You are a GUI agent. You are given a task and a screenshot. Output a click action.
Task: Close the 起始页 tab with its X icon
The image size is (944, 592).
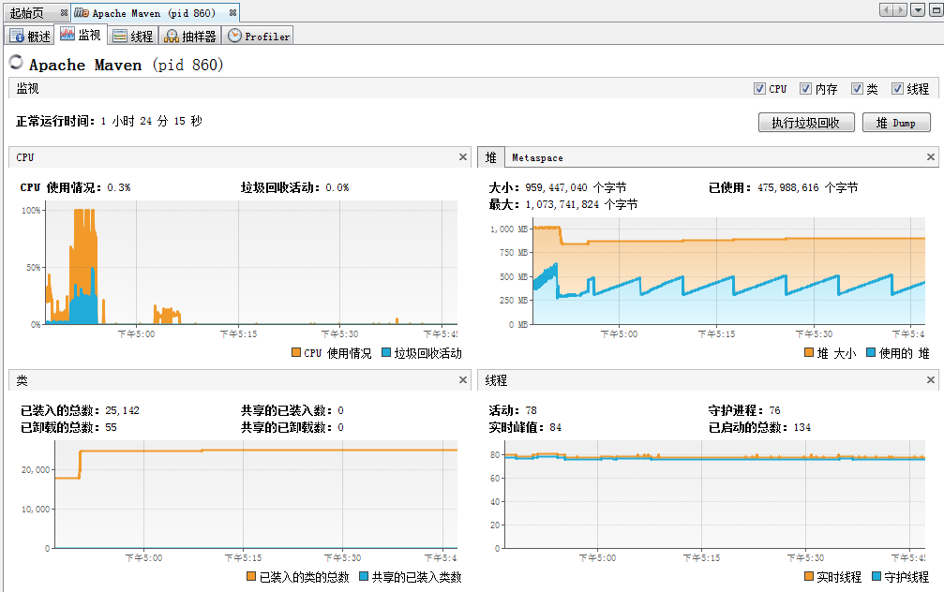pos(64,12)
